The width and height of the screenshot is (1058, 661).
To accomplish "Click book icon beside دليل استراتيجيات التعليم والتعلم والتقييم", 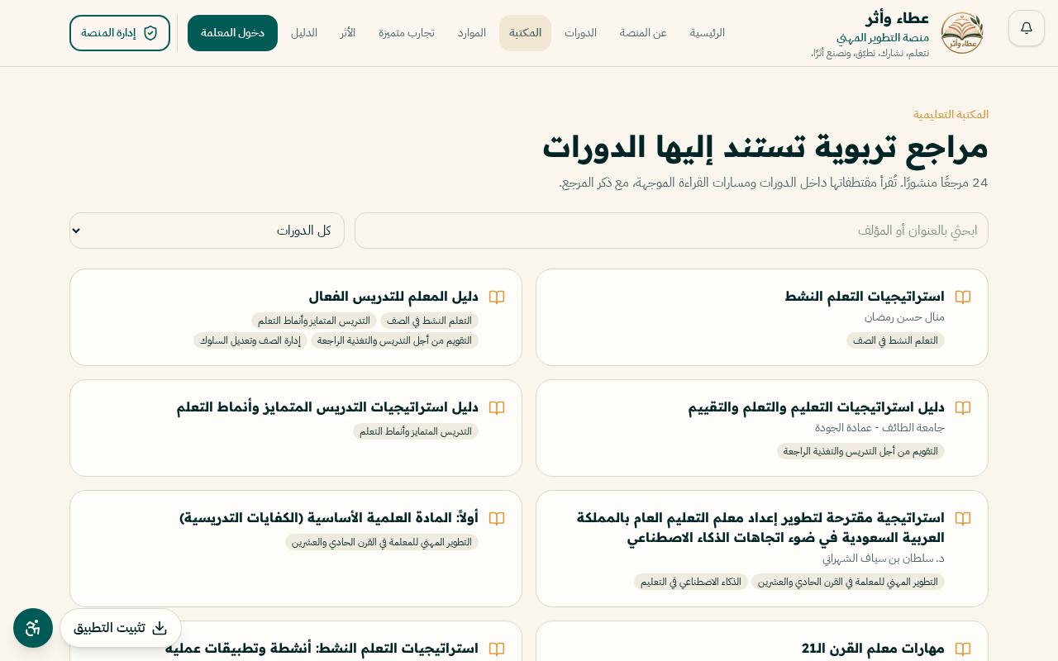I will pos(963,407).
